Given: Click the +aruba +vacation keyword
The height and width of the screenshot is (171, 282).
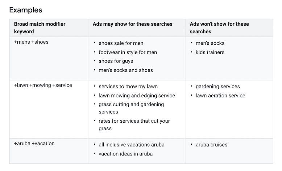Looking at the screenshot, I should pos(34,144).
